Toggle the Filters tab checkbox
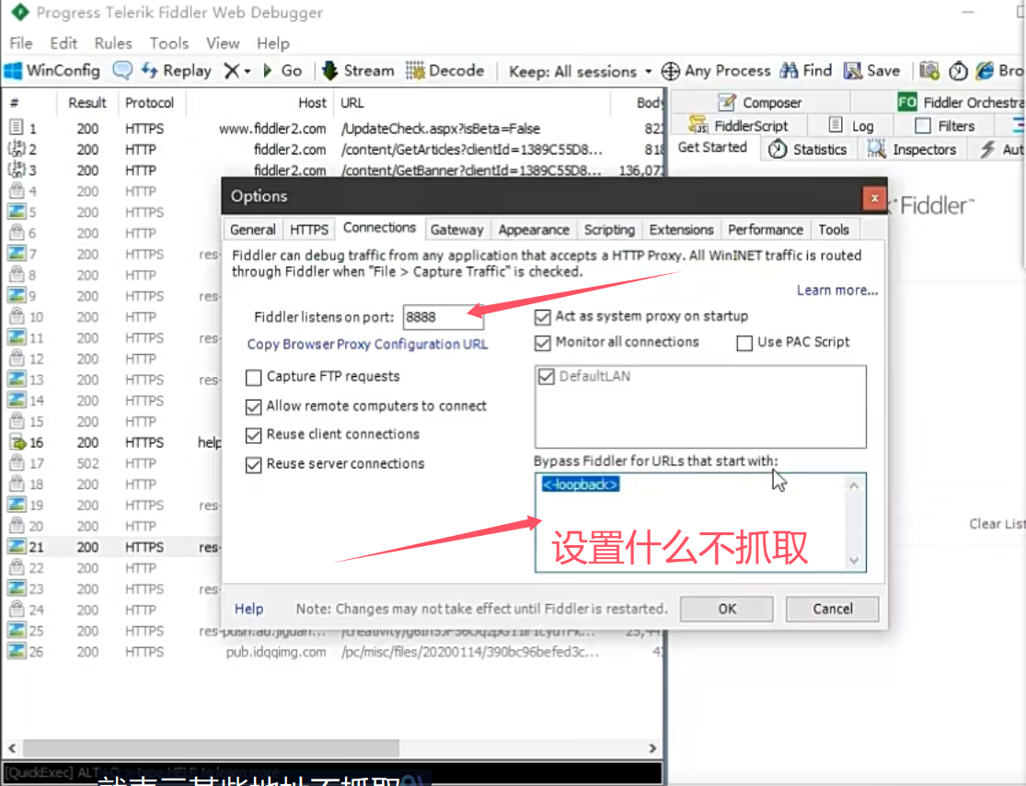Viewport: 1026px width, 786px height. tap(923, 126)
